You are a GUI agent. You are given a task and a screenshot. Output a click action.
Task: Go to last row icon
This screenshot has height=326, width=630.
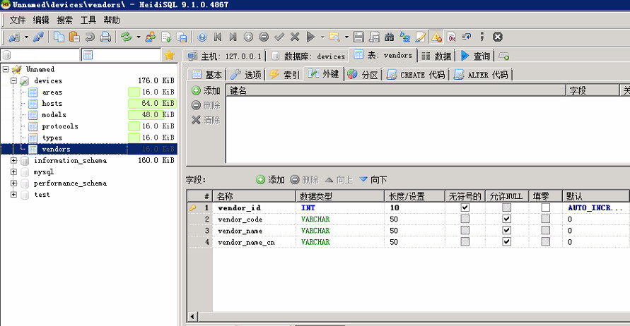pyautogui.click(x=233, y=37)
